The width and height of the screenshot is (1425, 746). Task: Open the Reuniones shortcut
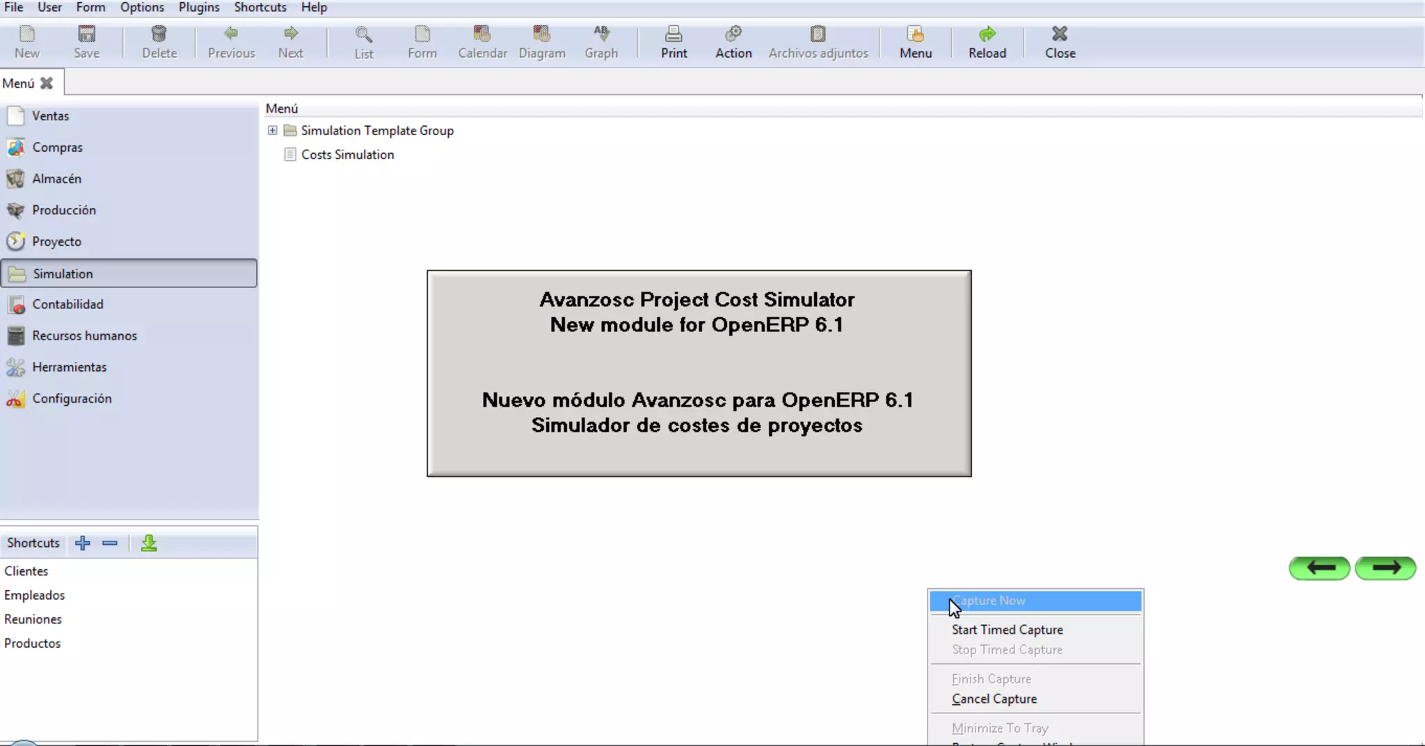pos(33,619)
